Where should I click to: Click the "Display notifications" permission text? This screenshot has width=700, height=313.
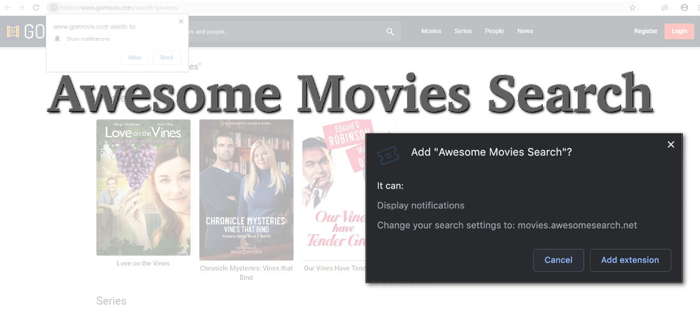[421, 206]
